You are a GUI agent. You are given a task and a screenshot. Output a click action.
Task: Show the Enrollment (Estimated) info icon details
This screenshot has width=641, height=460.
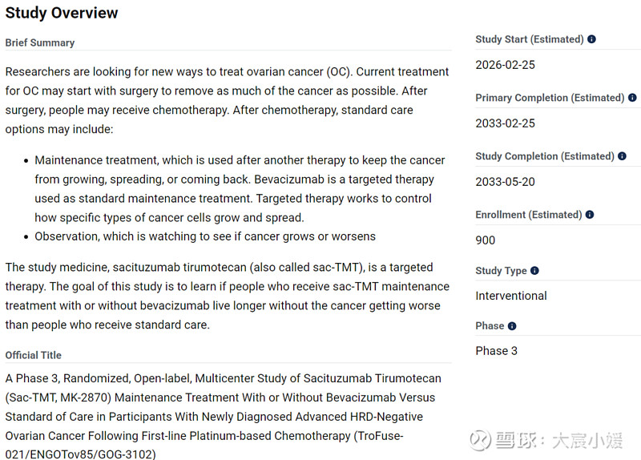pos(590,215)
